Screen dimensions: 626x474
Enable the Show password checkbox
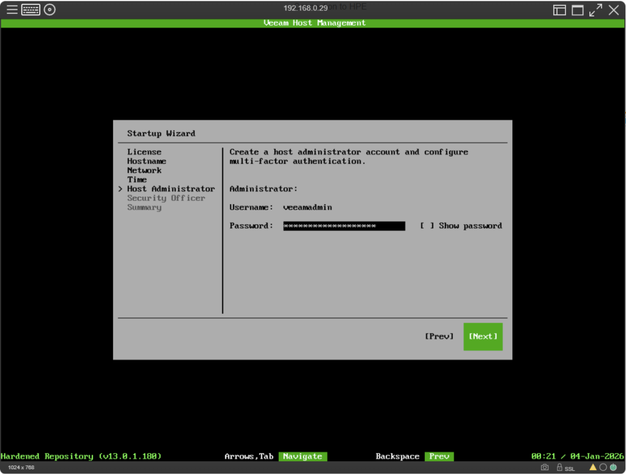click(x=427, y=226)
